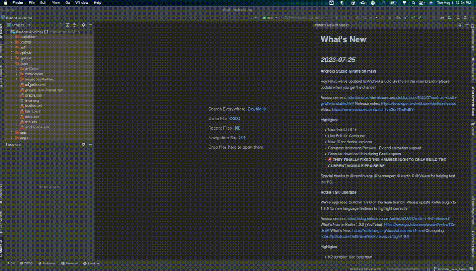Open the View menu
This screenshot has height=271, width=476.
pyautogui.click(x=56, y=3)
